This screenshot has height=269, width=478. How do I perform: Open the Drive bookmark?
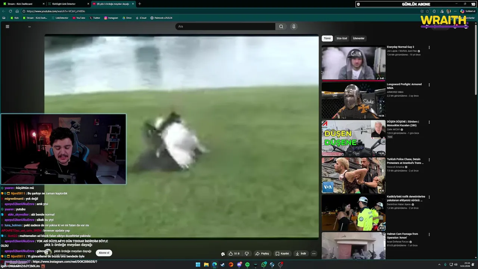[x=127, y=18]
